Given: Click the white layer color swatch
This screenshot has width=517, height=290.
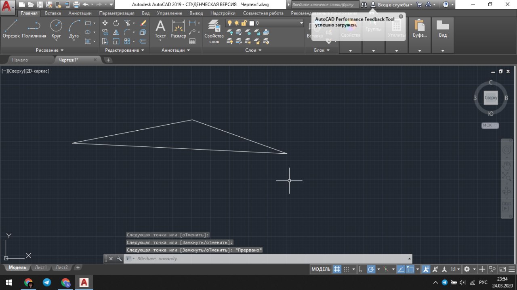Looking at the screenshot, I should pos(252,23).
